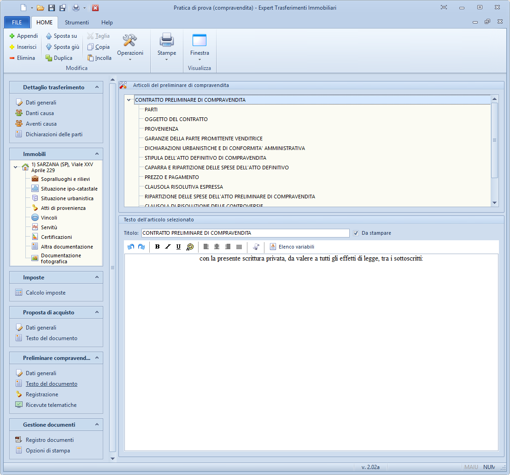Center align the article text
Screen dimensions: 510x475
click(217, 247)
